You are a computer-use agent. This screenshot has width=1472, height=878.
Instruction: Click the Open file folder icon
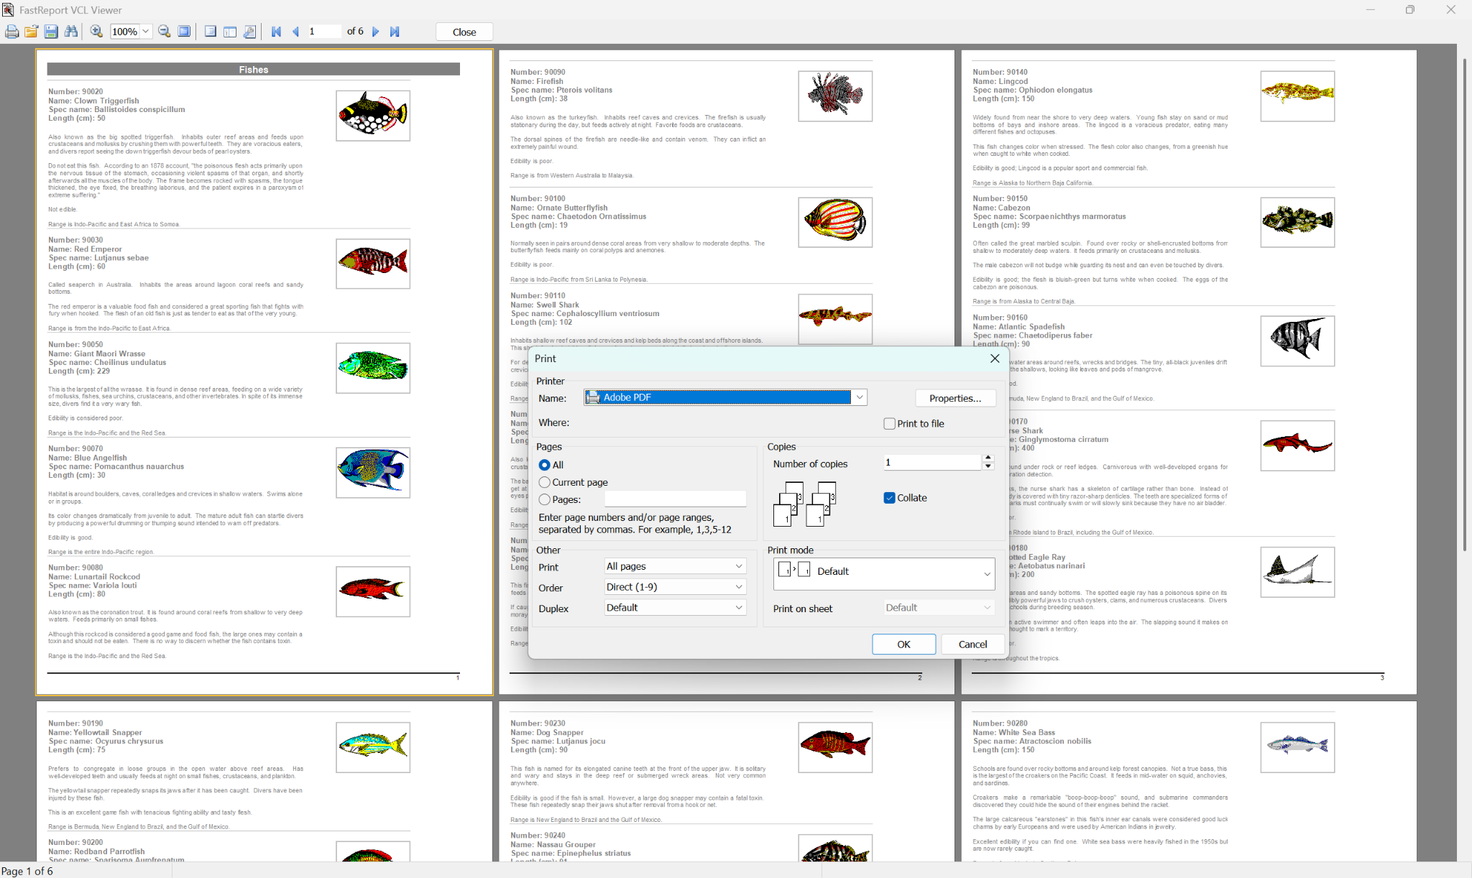point(31,32)
